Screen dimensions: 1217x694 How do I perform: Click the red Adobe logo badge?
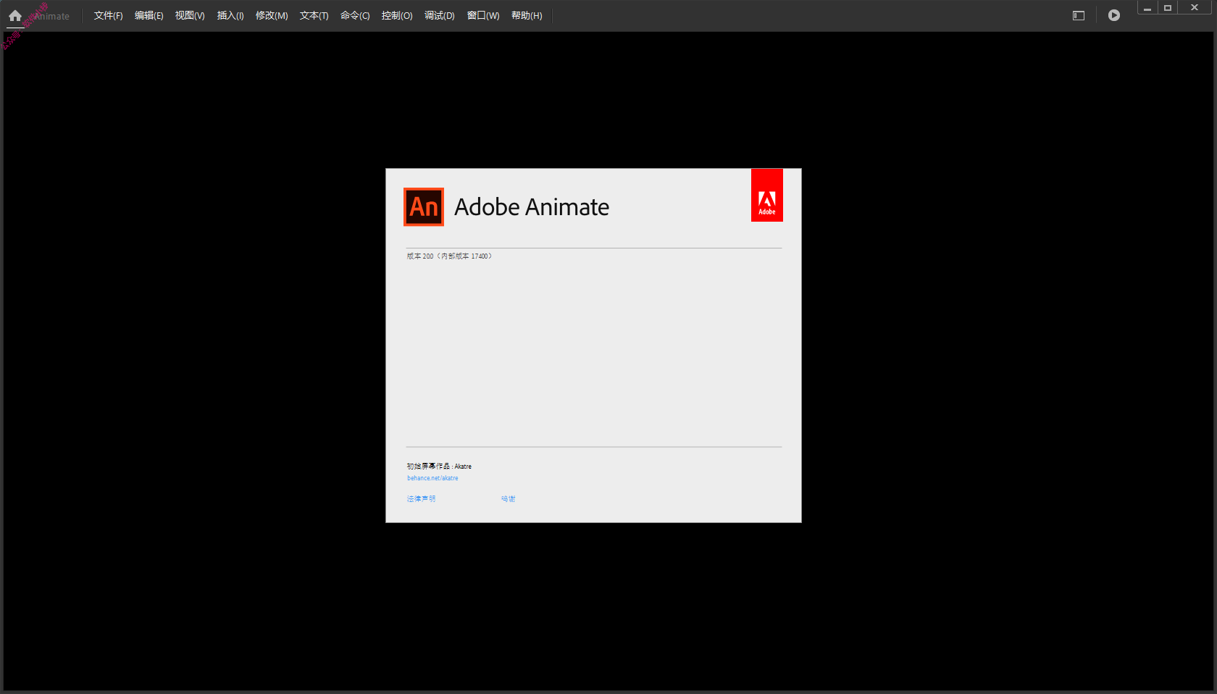pyautogui.click(x=767, y=195)
